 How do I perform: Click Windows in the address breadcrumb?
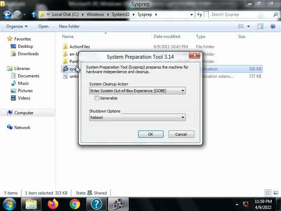click(95, 14)
